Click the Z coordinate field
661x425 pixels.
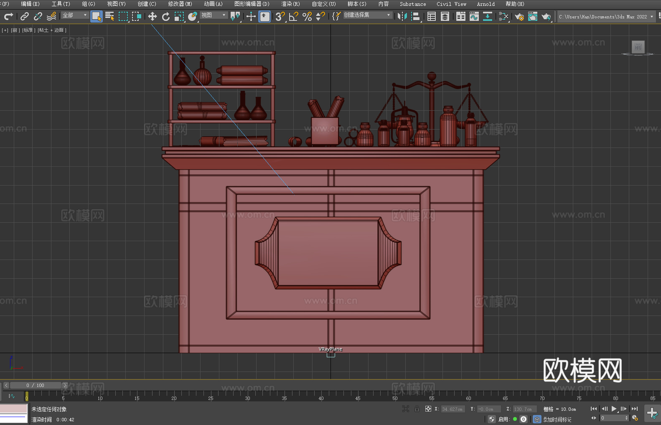524,409
